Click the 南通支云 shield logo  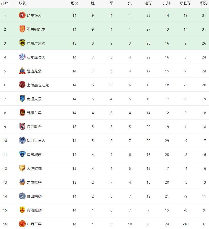pyautogui.click(x=22, y=99)
